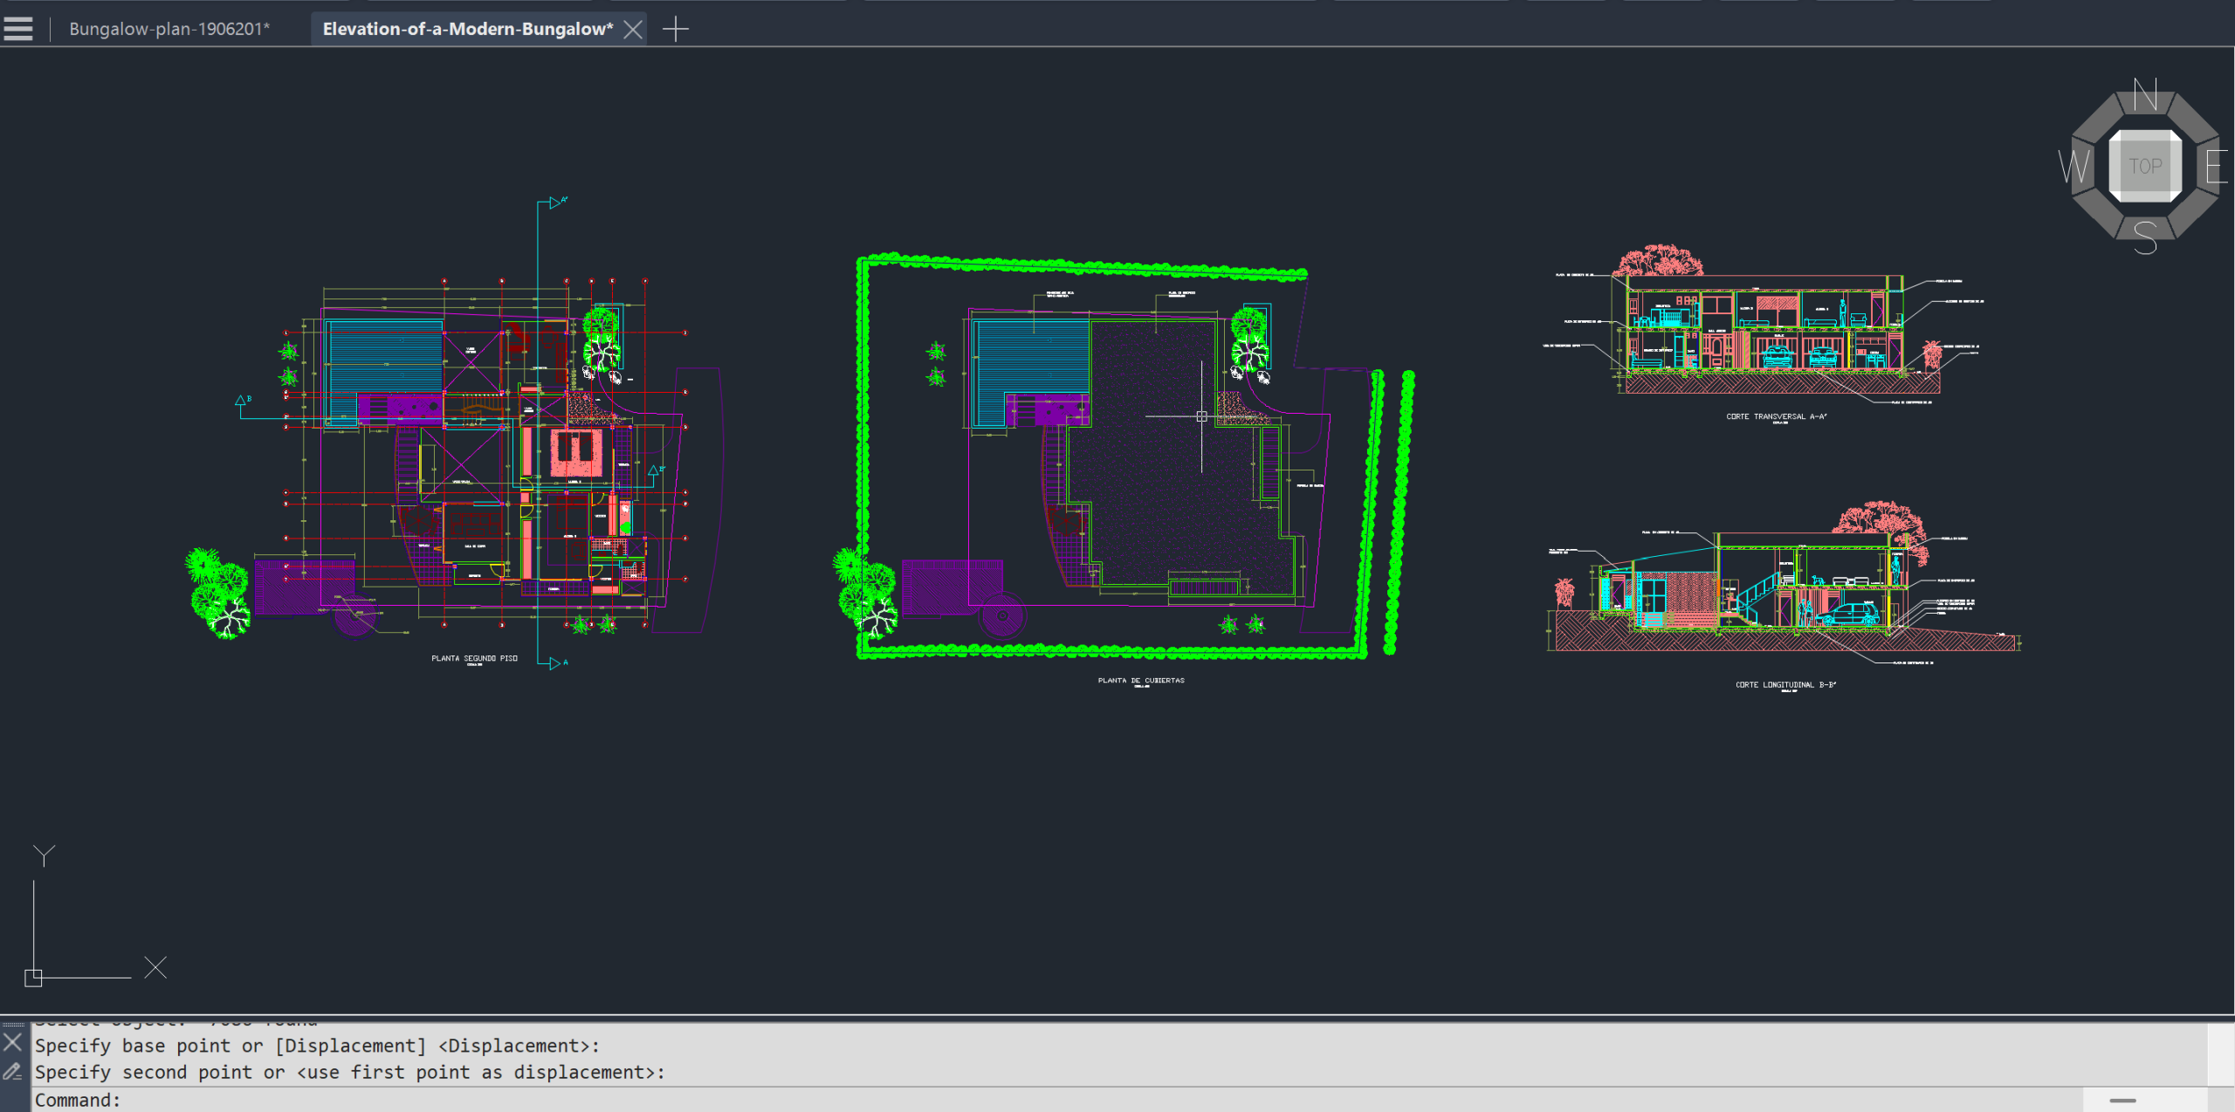The width and height of the screenshot is (2235, 1112).
Task: Select the 'PLANTA DE CUBIERTAS' title text
Action: pyautogui.click(x=1141, y=680)
